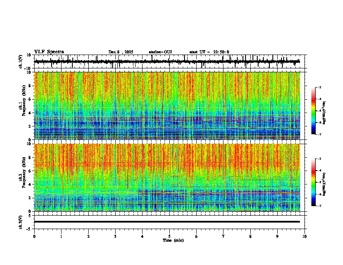
Task: Click the "8" kHz tick on ch.2 frequency axis
Action: pos(30,158)
